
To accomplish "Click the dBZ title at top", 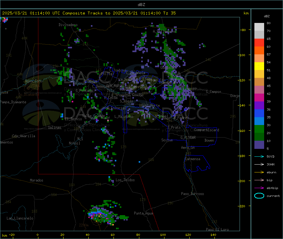I will [141, 5].
